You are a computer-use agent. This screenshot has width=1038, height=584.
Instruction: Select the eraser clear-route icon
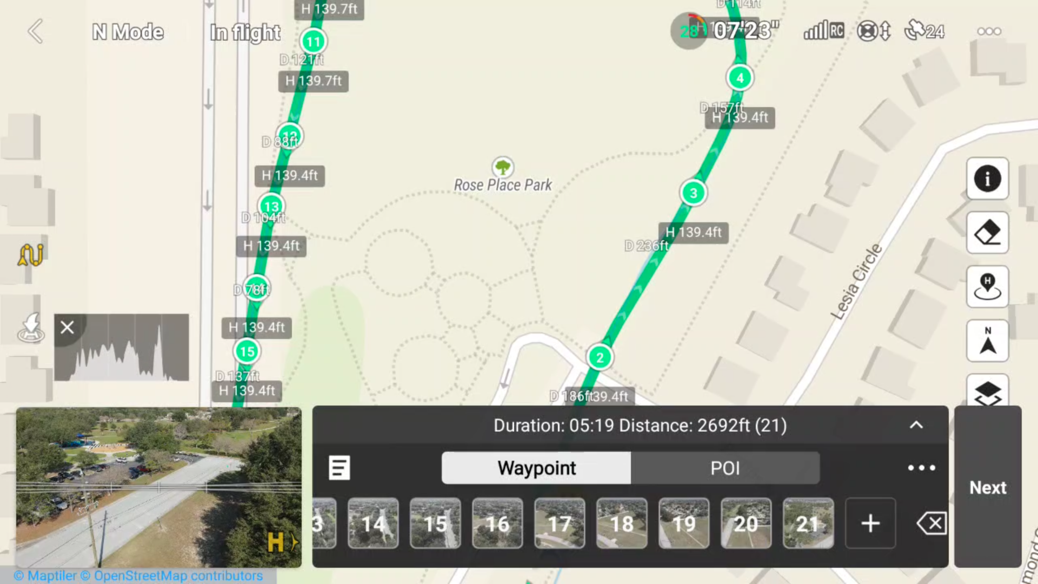[x=987, y=233]
